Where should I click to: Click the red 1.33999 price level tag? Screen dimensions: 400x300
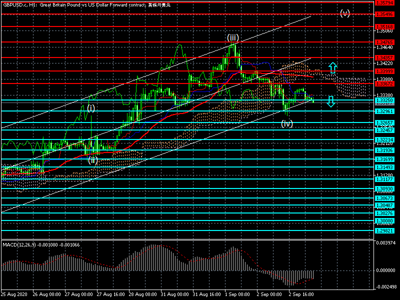[x=384, y=71]
